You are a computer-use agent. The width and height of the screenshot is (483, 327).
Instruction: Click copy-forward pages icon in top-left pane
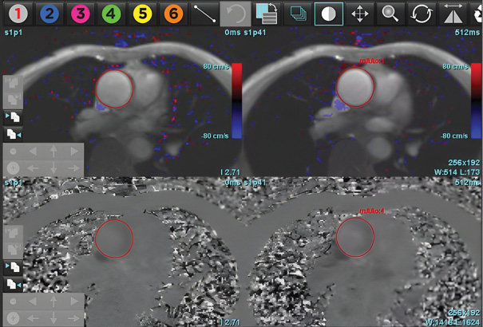13,117
